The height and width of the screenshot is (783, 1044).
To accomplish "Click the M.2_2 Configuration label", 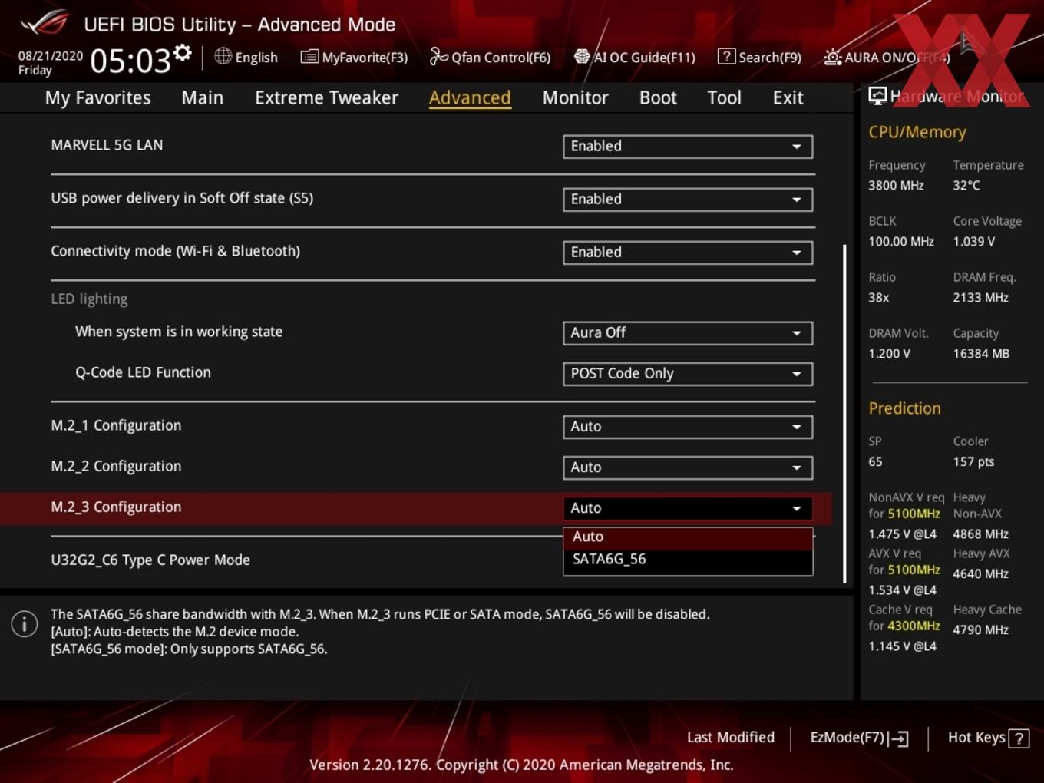I will (x=116, y=466).
